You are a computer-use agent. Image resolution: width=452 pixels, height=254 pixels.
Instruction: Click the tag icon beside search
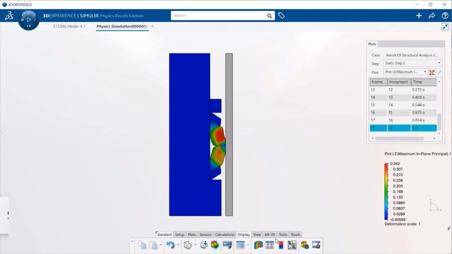281,15
